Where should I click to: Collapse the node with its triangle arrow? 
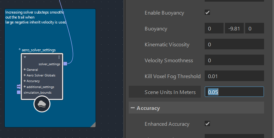coord(25,57)
